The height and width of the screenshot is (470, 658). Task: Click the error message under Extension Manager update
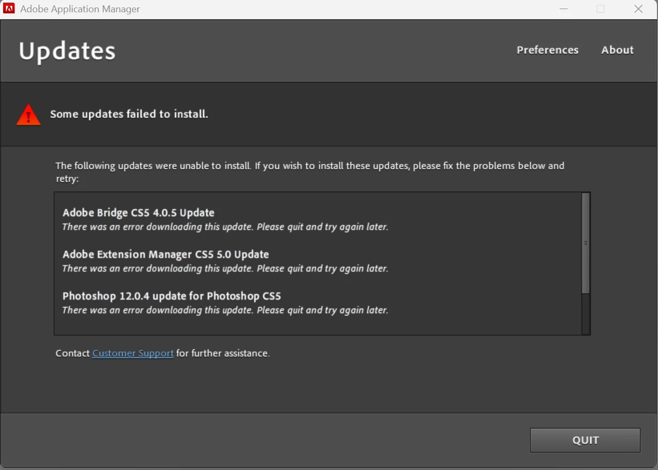point(225,269)
